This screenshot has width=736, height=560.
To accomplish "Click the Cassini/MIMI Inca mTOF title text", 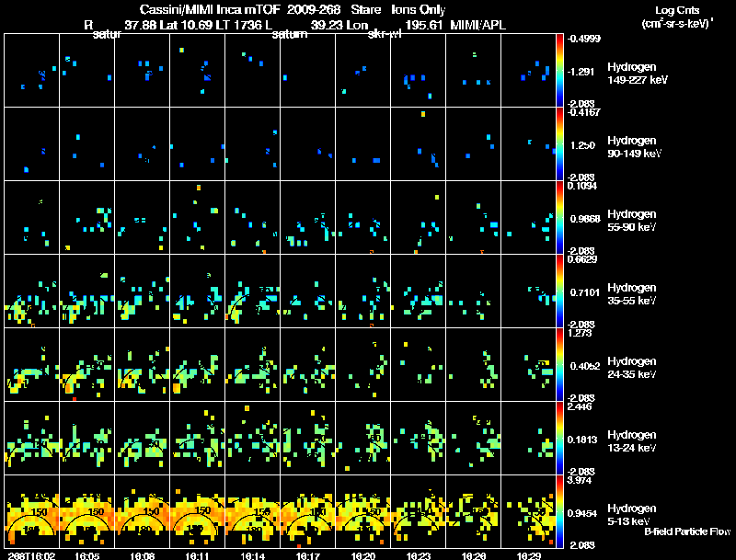I will click(210, 9).
